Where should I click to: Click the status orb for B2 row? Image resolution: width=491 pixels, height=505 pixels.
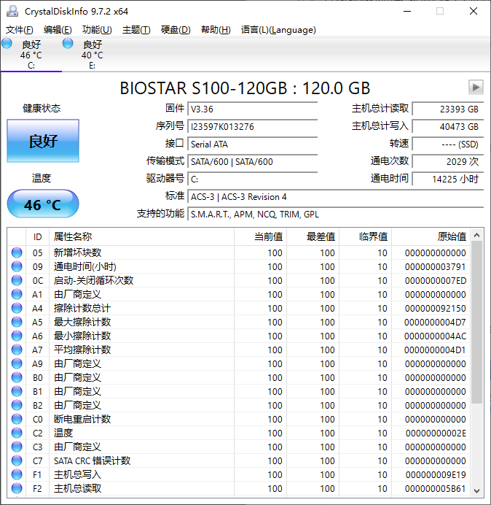[x=17, y=405]
